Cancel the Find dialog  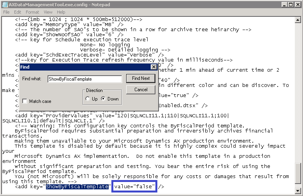[141, 90]
